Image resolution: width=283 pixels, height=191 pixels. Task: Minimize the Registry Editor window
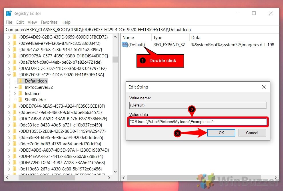click(237, 13)
